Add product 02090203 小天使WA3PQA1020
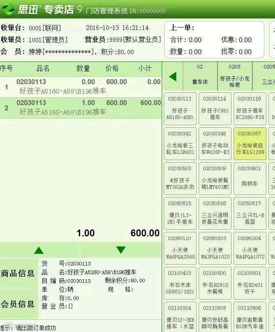This screenshot has width=275, height=332. pos(215,248)
